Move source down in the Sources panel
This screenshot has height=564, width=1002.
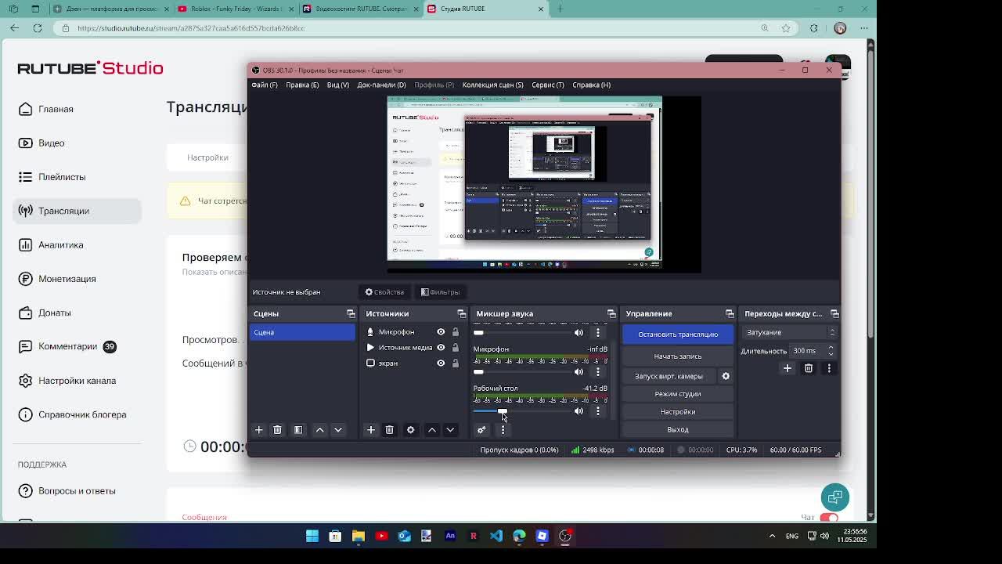tap(450, 430)
